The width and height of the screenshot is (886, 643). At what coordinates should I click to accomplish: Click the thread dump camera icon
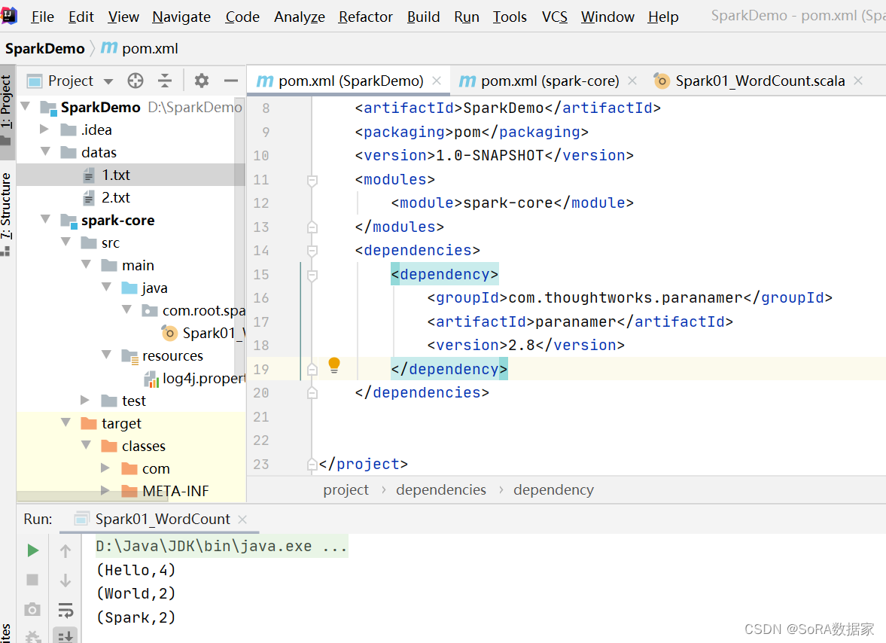tap(32, 609)
